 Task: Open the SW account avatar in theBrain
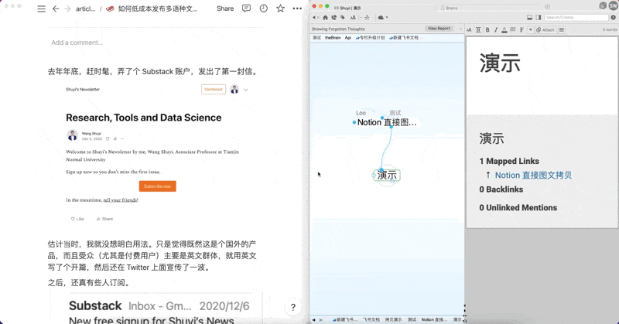pyautogui.click(x=613, y=6)
